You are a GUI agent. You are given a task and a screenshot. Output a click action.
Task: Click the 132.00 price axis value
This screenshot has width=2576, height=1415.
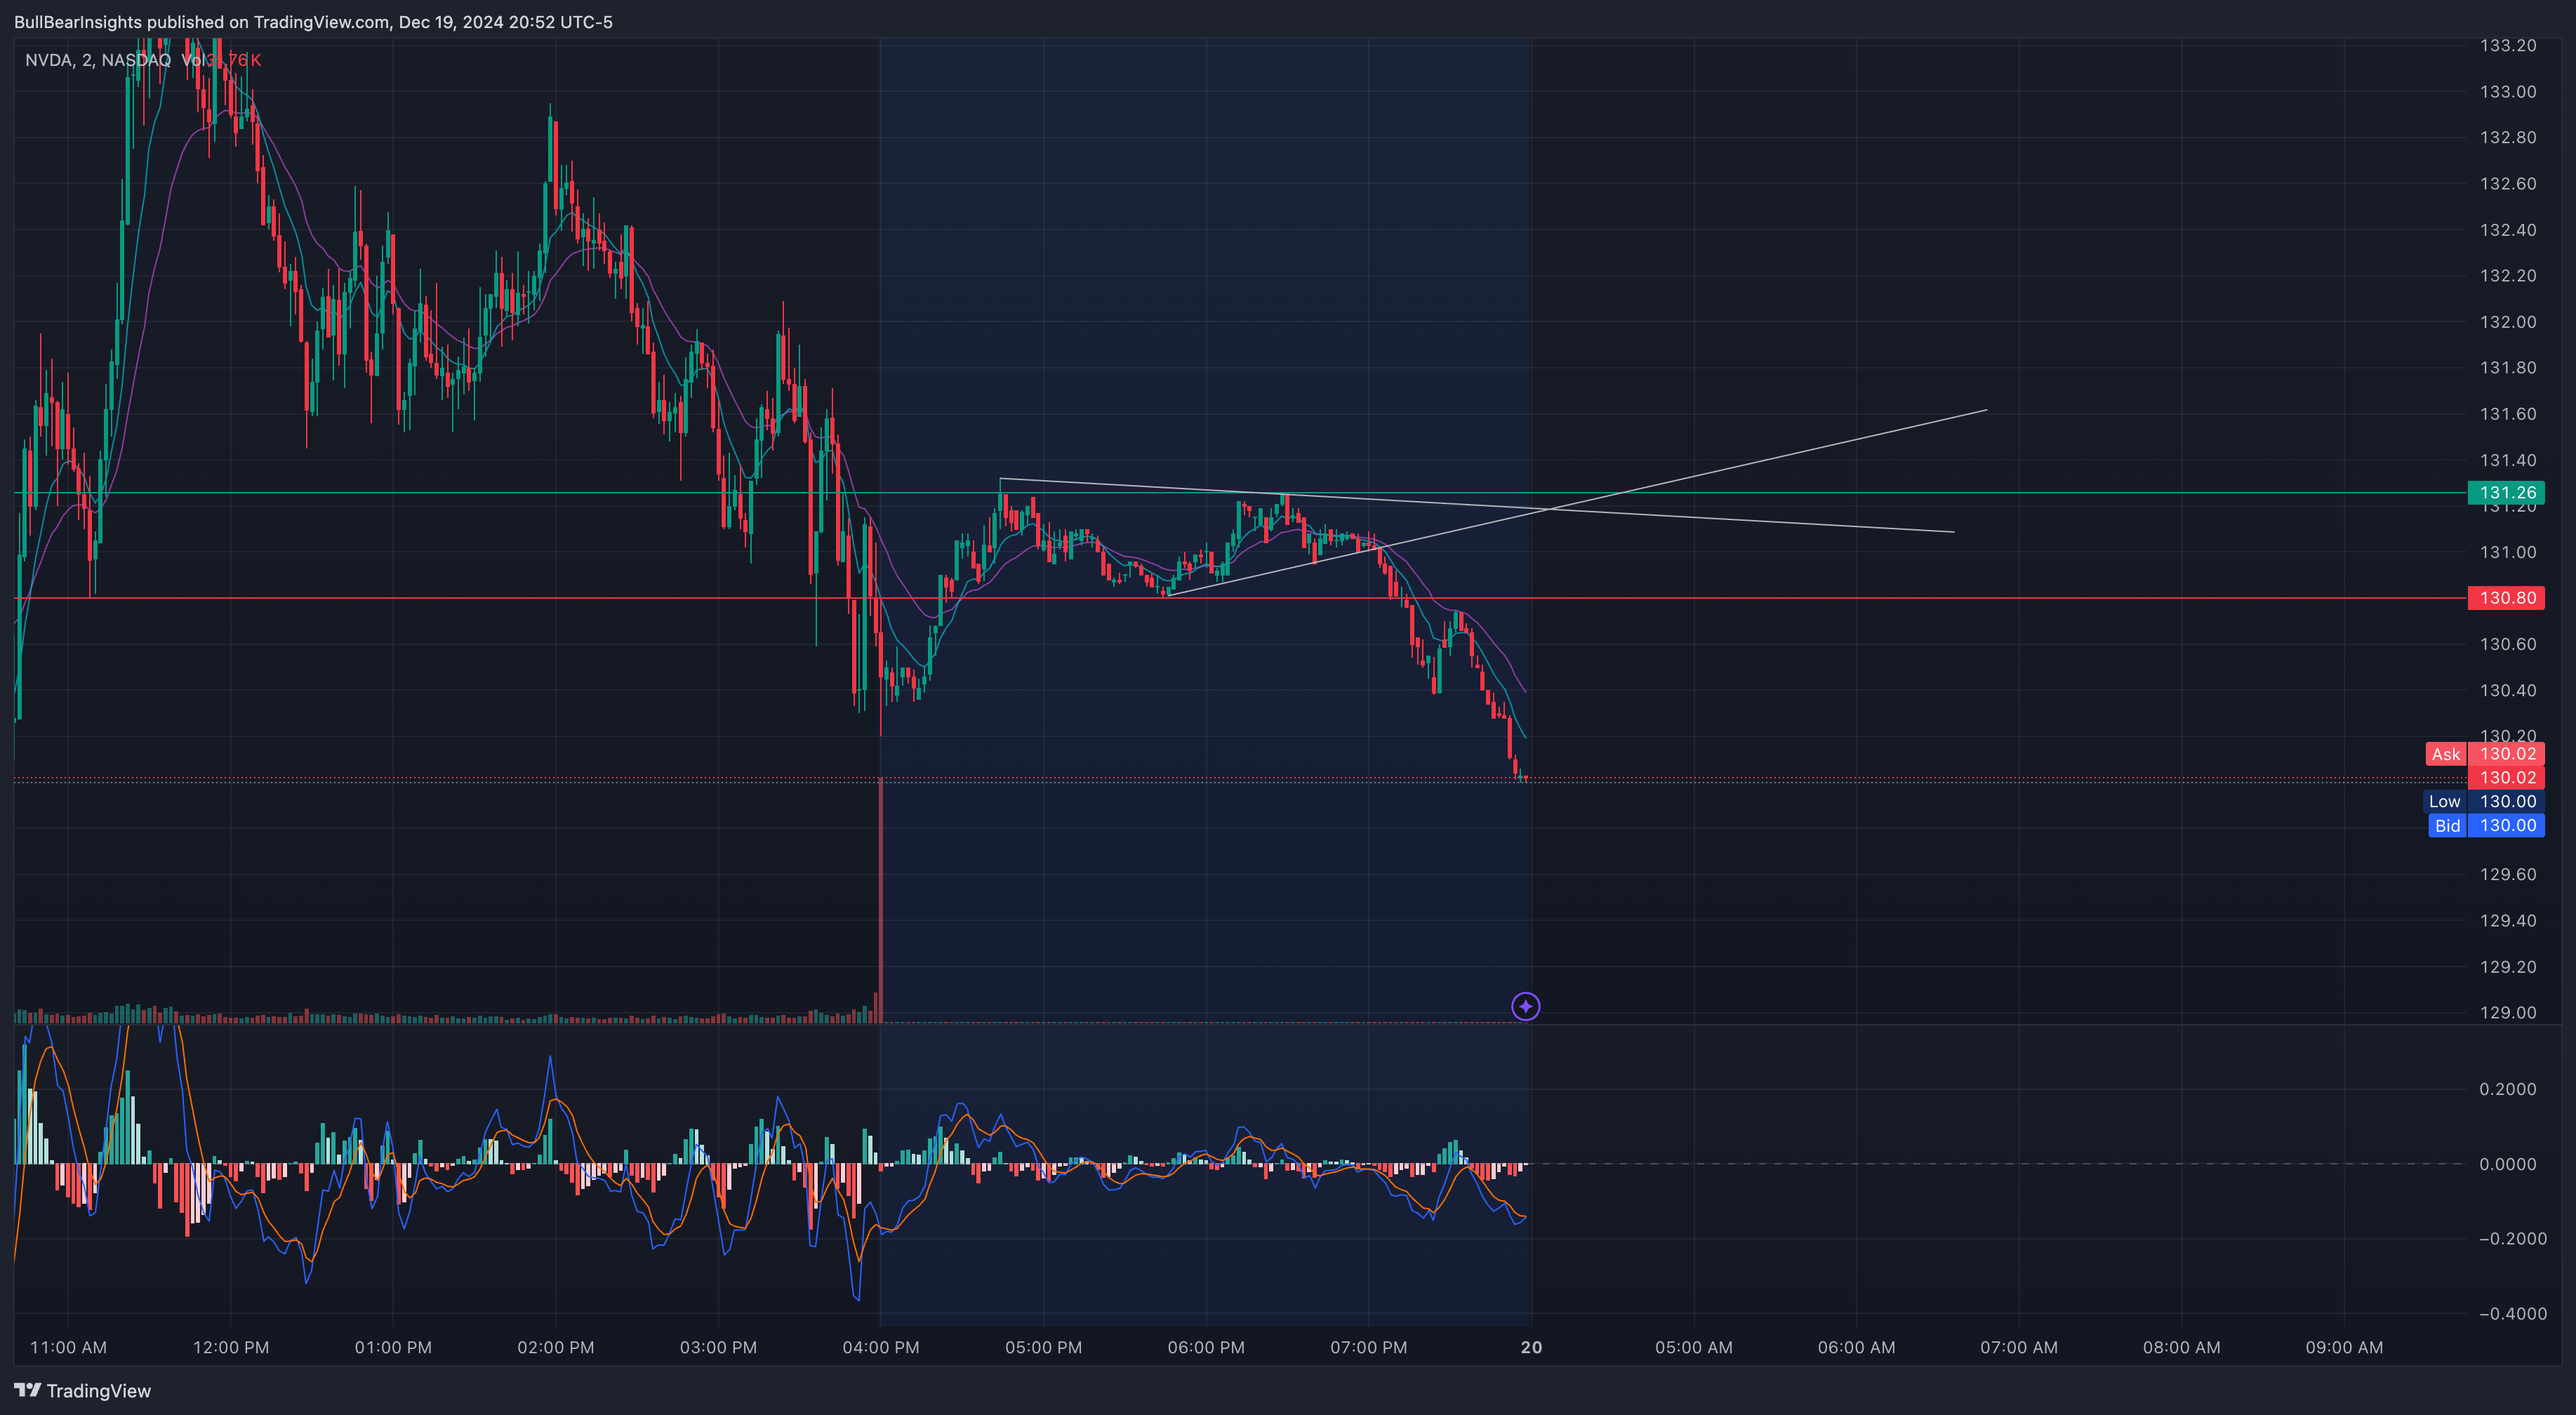pyautogui.click(x=2507, y=321)
